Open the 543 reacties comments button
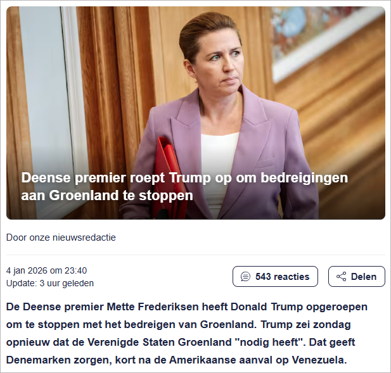Viewport: 391px width, 373px height. pos(275,276)
